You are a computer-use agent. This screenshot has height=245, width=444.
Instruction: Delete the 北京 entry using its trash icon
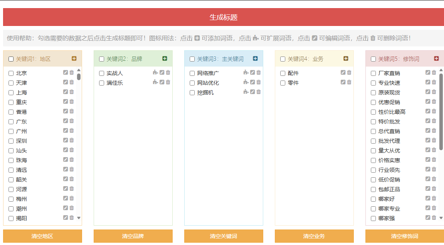point(72,72)
